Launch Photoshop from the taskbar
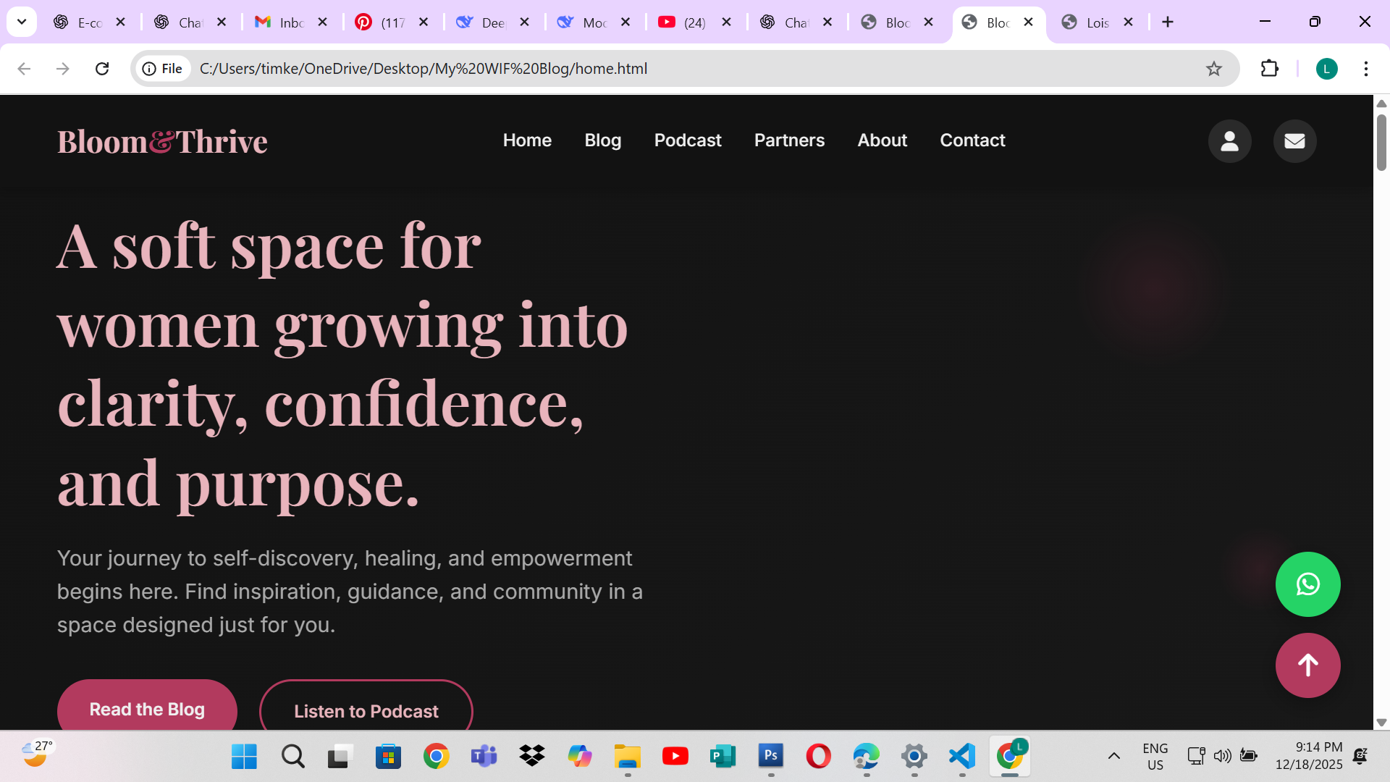This screenshot has width=1390, height=782. point(771,756)
